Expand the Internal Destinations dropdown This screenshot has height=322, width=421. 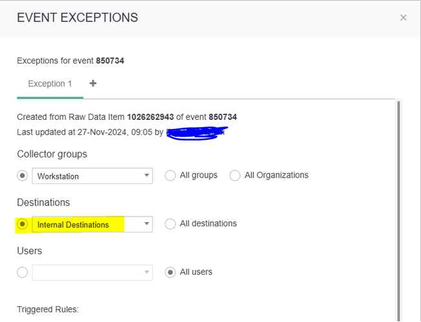pos(147,224)
